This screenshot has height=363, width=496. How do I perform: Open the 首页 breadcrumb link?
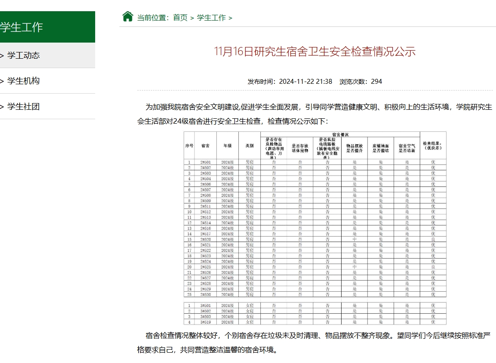180,17
